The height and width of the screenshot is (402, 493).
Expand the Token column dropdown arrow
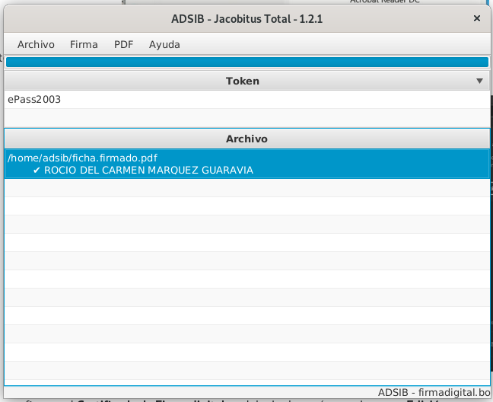[x=479, y=81]
